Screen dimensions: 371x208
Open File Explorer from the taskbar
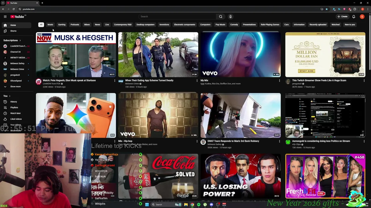tap(185, 205)
